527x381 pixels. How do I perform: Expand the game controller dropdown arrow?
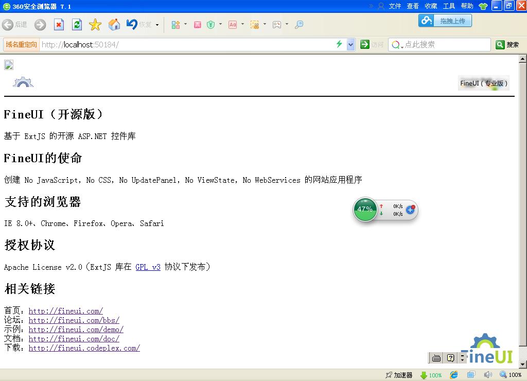pos(287,24)
